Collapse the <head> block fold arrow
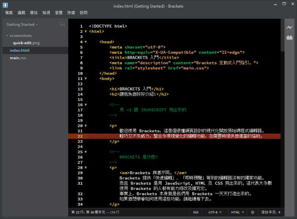 point(86,42)
